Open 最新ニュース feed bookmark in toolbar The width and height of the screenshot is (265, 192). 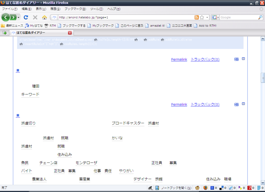click(x=12, y=26)
